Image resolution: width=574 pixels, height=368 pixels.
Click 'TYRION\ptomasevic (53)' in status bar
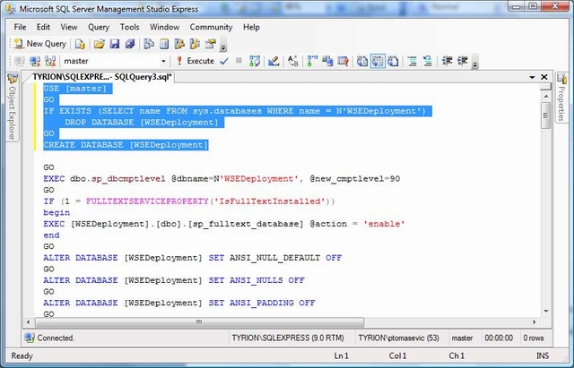click(398, 338)
